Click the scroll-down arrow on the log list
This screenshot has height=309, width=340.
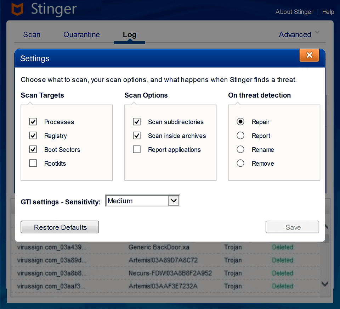pos(324,284)
